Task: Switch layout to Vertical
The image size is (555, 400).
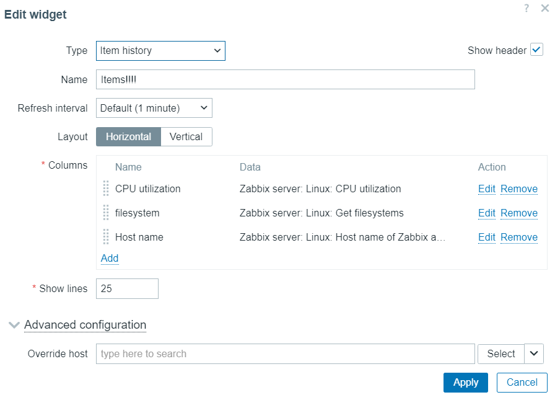Action: pos(186,137)
